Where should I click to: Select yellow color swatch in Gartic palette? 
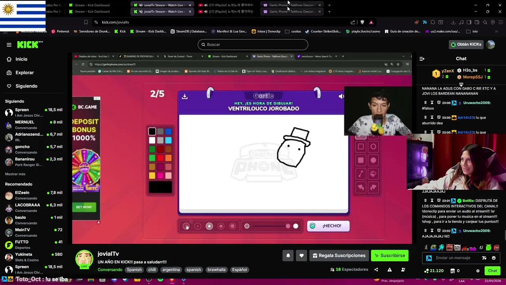pos(152,175)
